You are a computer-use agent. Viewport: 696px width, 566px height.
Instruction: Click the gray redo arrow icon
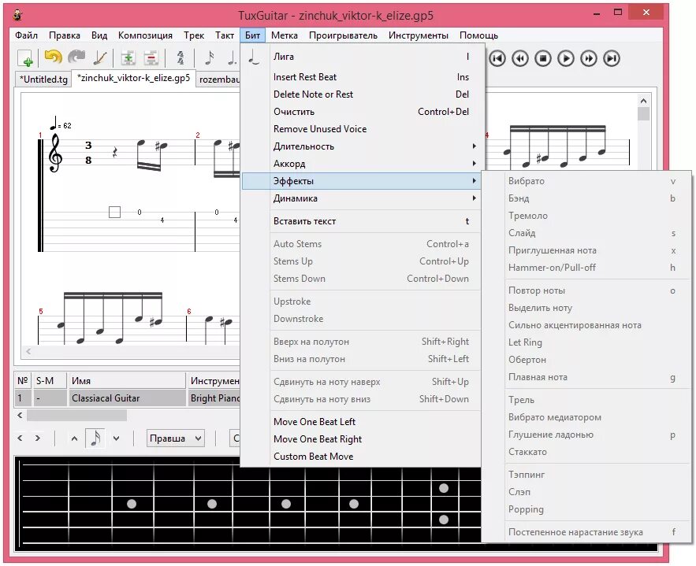point(76,57)
